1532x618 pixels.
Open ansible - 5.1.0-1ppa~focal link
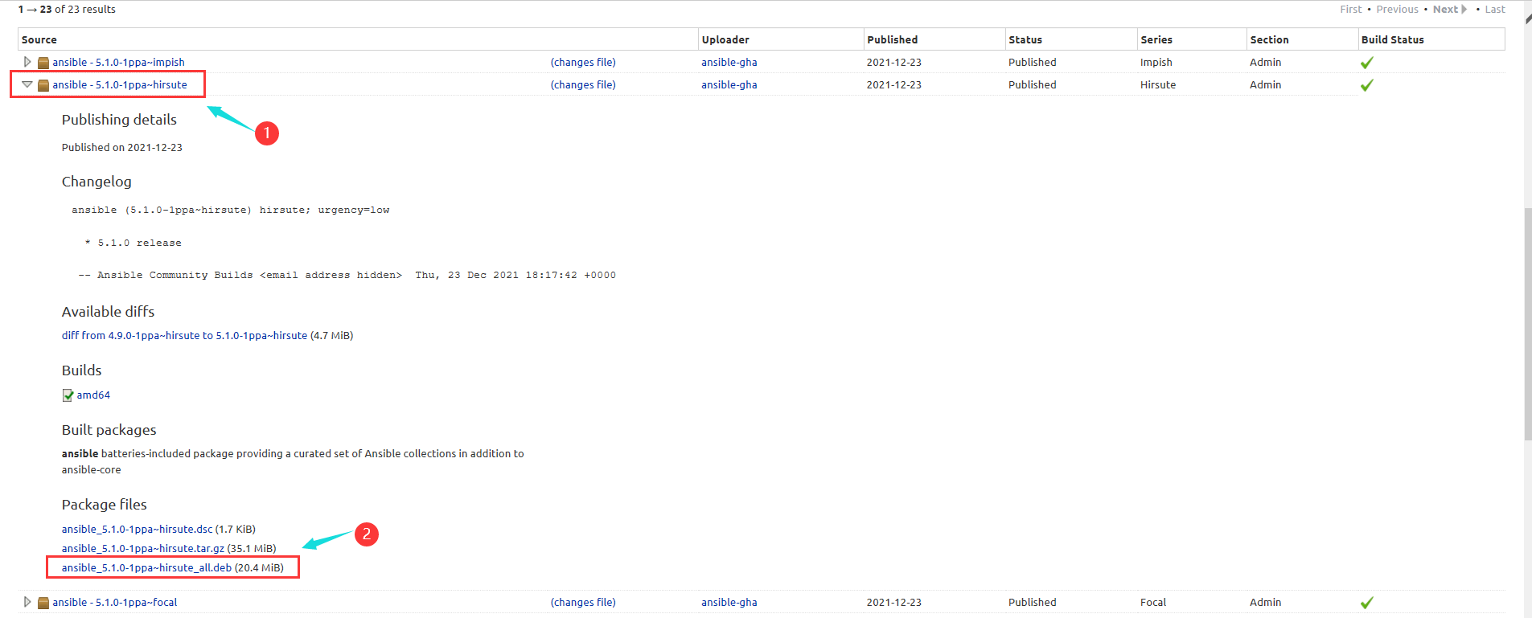click(x=115, y=602)
